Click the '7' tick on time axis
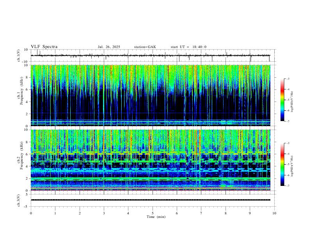Screen dimensions: 309x239 (201, 213)
